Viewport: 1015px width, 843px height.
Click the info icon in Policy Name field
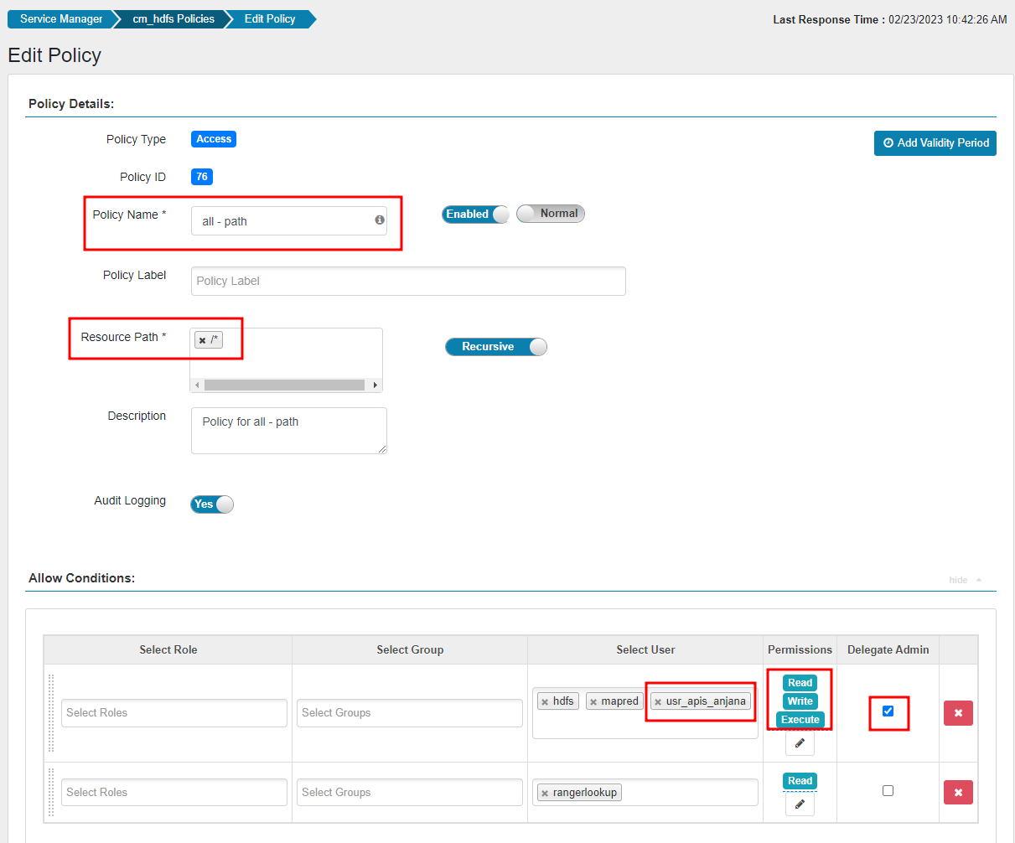coord(380,220)
